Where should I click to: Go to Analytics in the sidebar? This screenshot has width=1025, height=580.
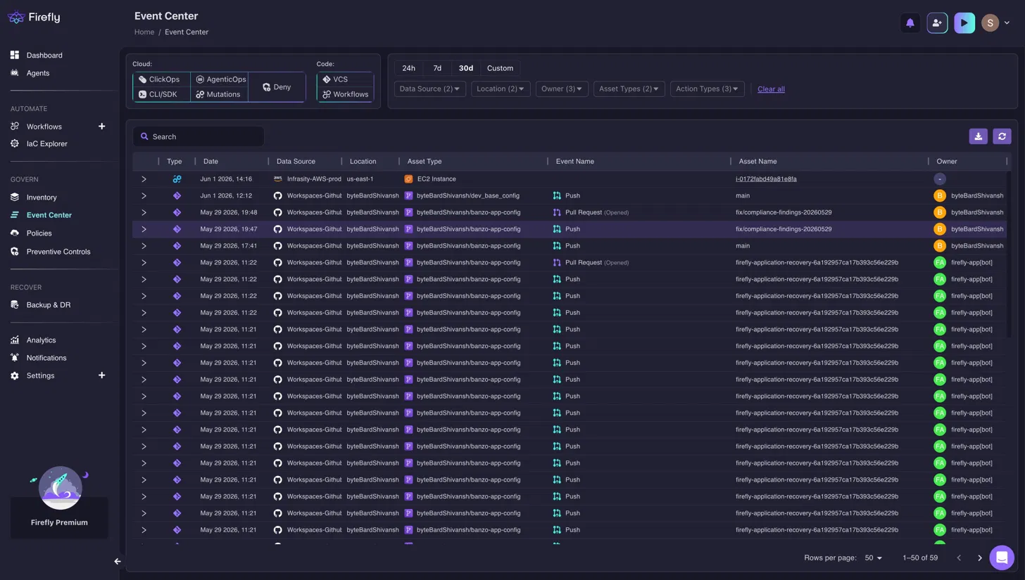[41, 340]
